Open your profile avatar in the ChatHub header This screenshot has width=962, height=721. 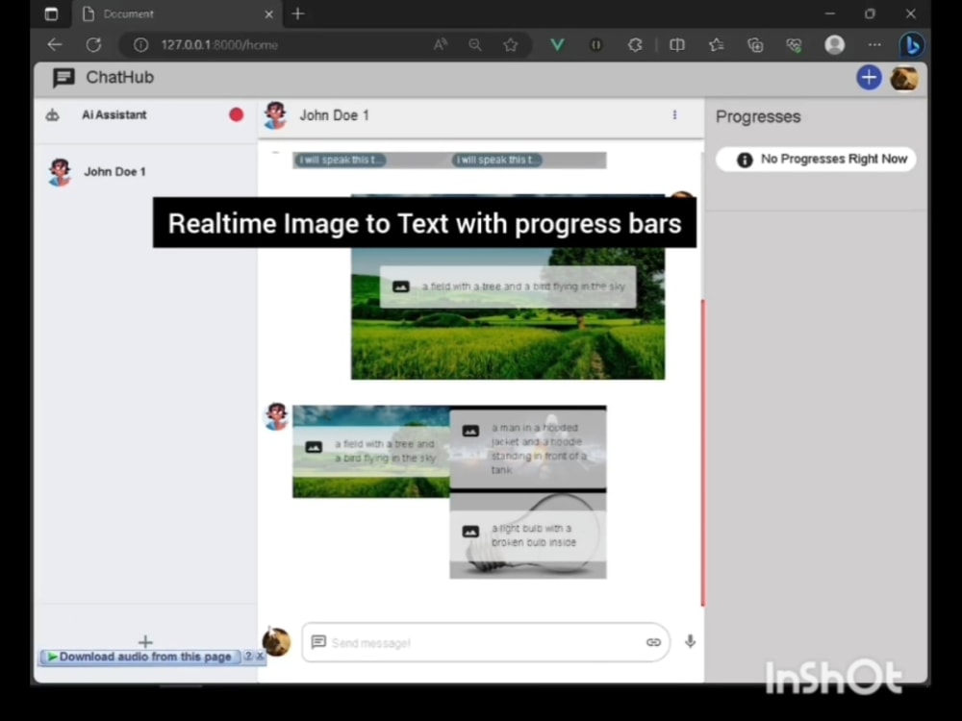click(x=903, y=78)
